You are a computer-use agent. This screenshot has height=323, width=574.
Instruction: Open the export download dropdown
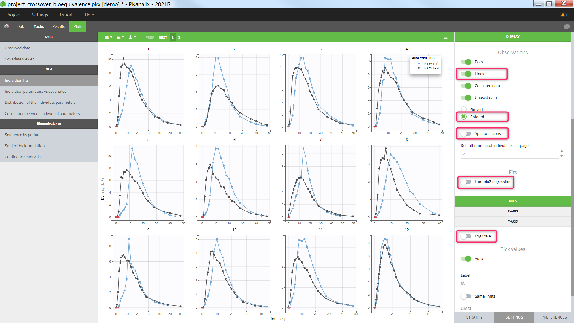coord(132,37)
